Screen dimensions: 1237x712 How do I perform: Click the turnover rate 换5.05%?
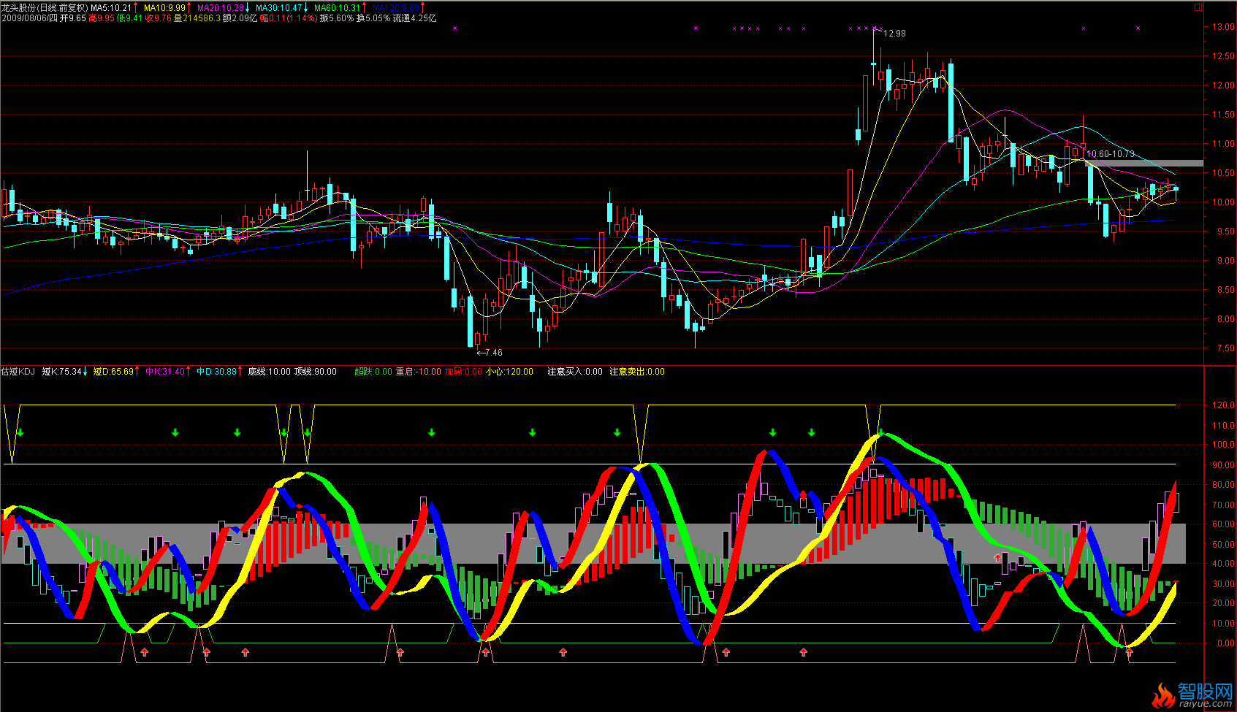373,18
